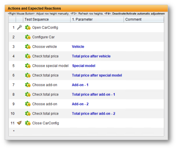
Task: Select the Check total price step in row 6
Action: tap(45, 75)
